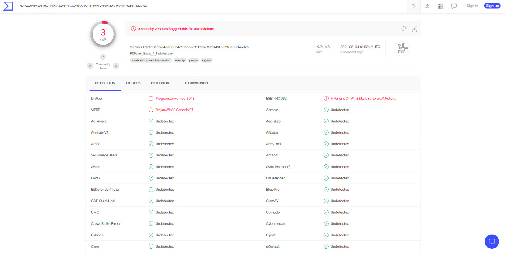
Task: Open the apps grid icon
Action: 441,6
